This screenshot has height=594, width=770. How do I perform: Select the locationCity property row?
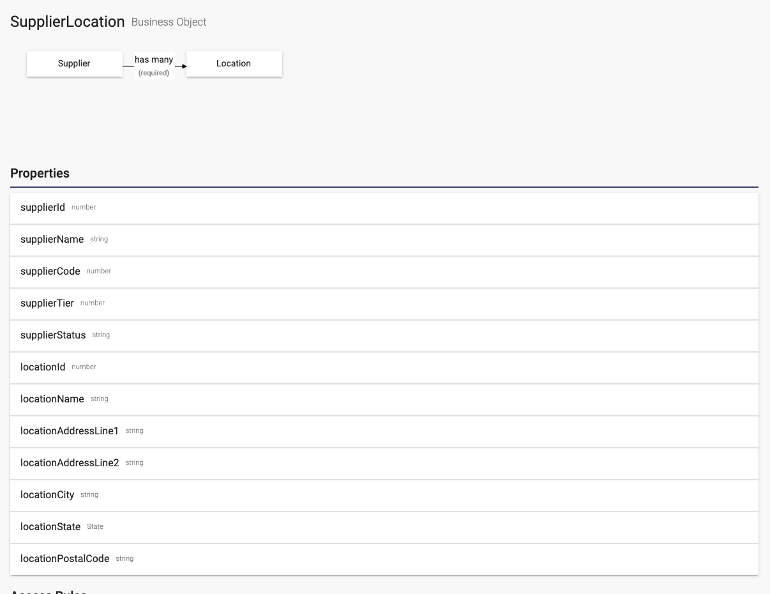[384, 496]
